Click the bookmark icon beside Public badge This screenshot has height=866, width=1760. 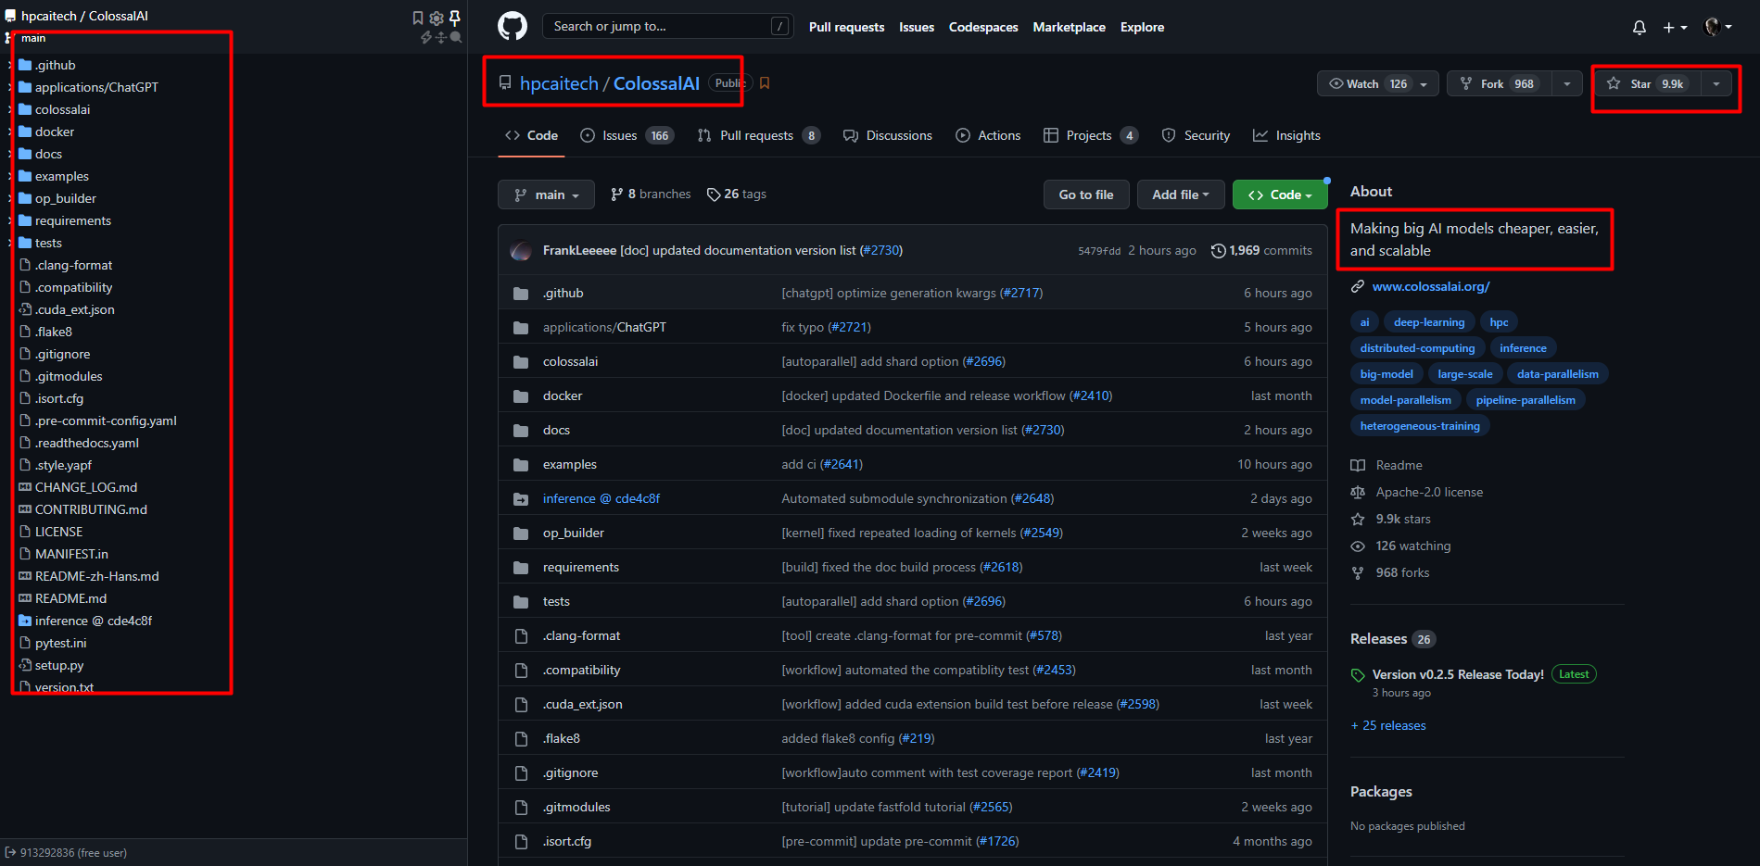coord(765,83)
